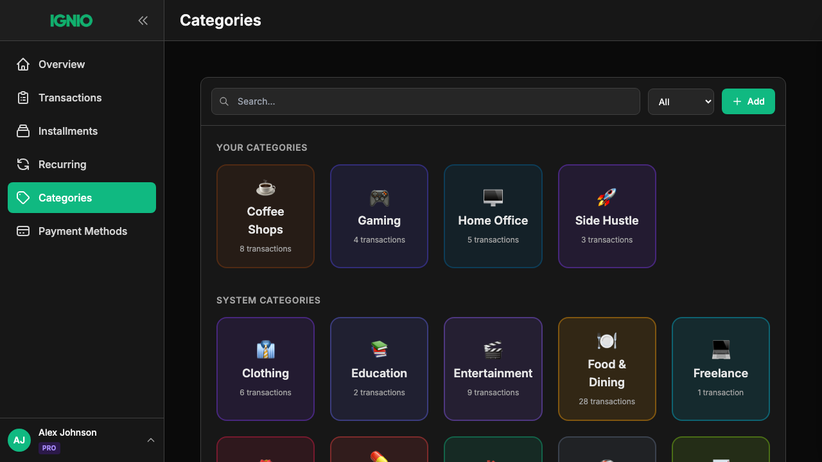822x462 pixels.
Task: Click the Recurring arrows icon
Action: pyautogui.click(x=23, y=164)
